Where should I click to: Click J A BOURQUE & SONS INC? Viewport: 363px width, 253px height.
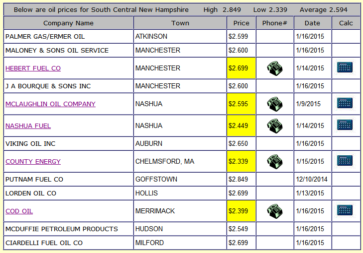pos(48,86)
